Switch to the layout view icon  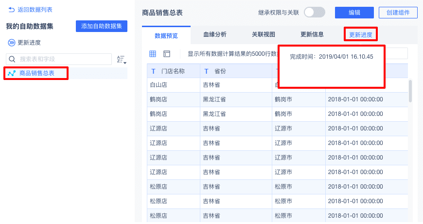[x=167, y=54]
